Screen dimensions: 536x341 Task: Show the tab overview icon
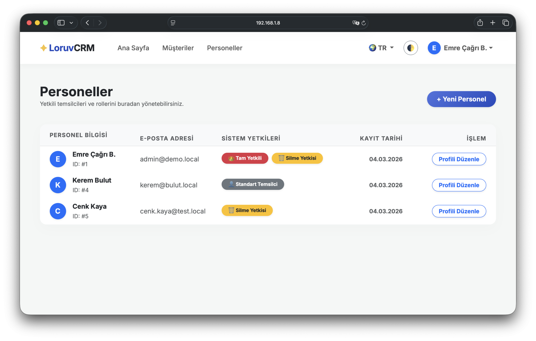click(505, 23)
